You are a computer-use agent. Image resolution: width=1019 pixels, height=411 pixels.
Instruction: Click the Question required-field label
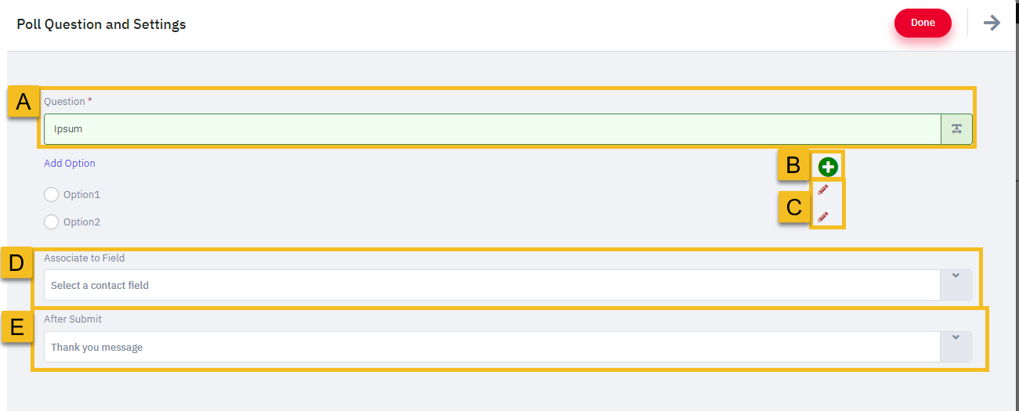(67, 101)
